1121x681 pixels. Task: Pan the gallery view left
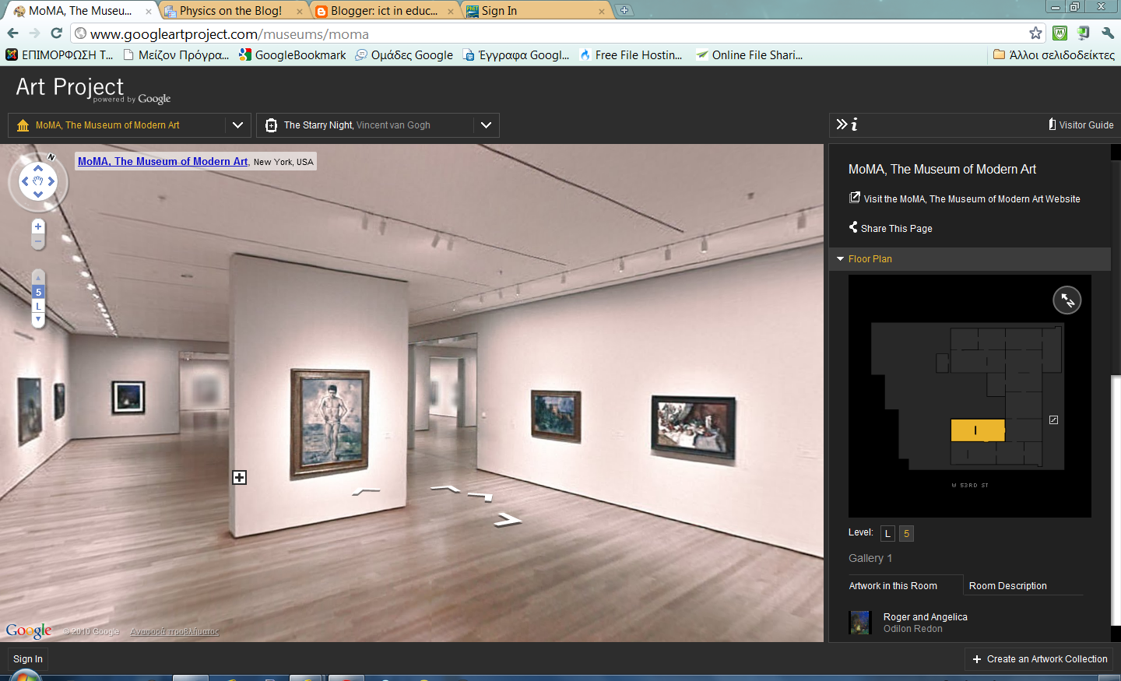(25, 181)
